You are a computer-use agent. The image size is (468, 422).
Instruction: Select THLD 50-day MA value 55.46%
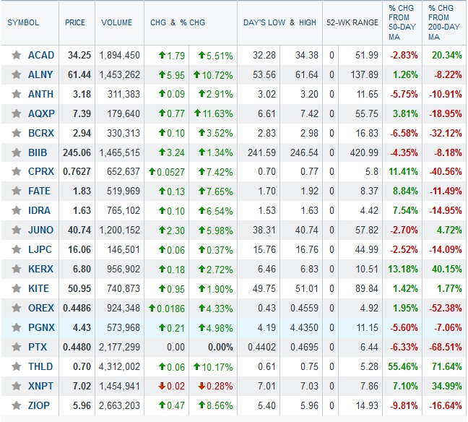(403, 367)
